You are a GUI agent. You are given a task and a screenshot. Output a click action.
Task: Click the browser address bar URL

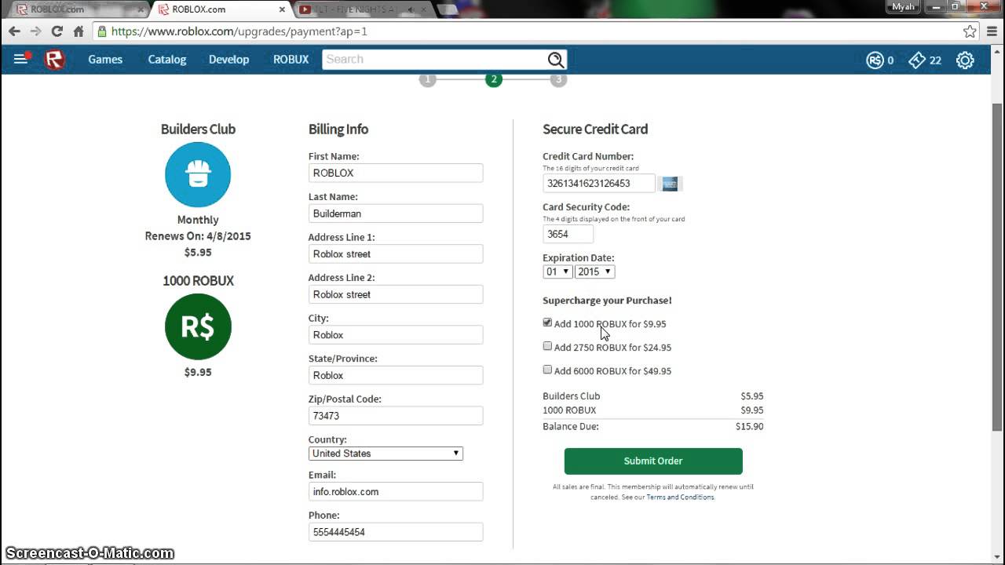239,31
